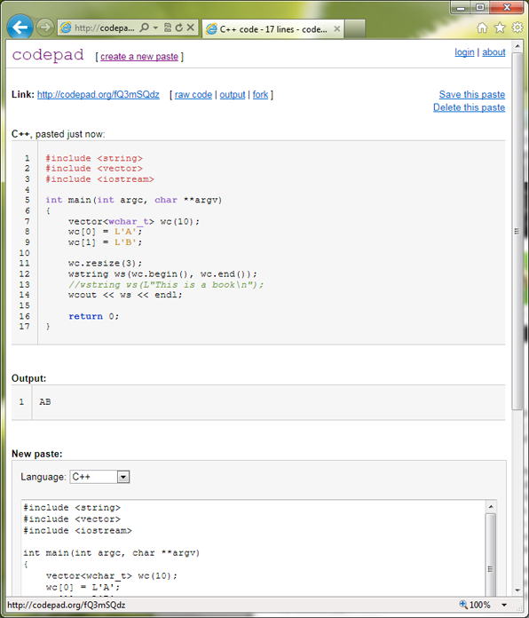Go back using the browser Back arrow
The width and height of the screenshot is (529, 618).
20,28
